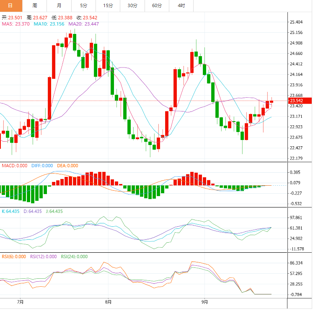Open the 4时 four-hour tab
Image resolution: width=313 pixels, height=311 pixels.
coord(181,5)
